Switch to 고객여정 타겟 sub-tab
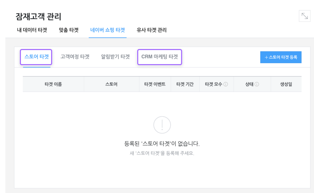This screenshot has height=193, width=314. (75, 57)
